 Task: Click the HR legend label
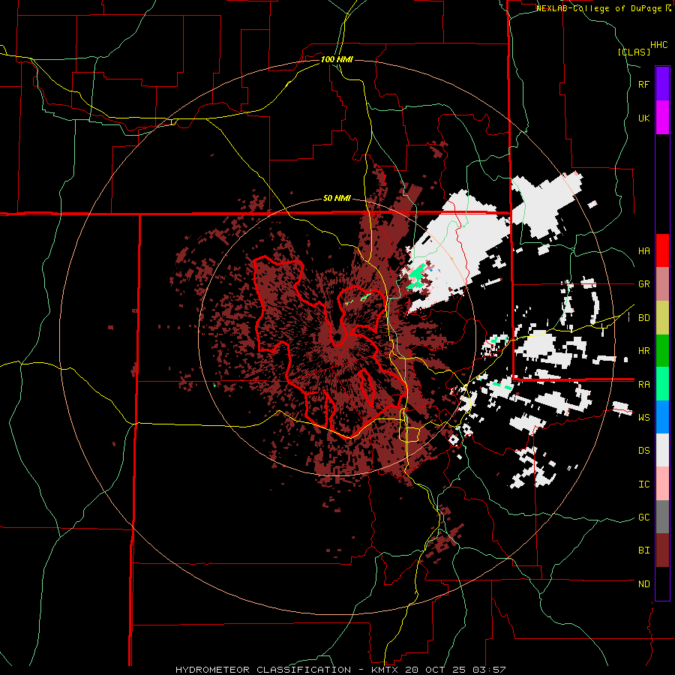tap(643, 351)
